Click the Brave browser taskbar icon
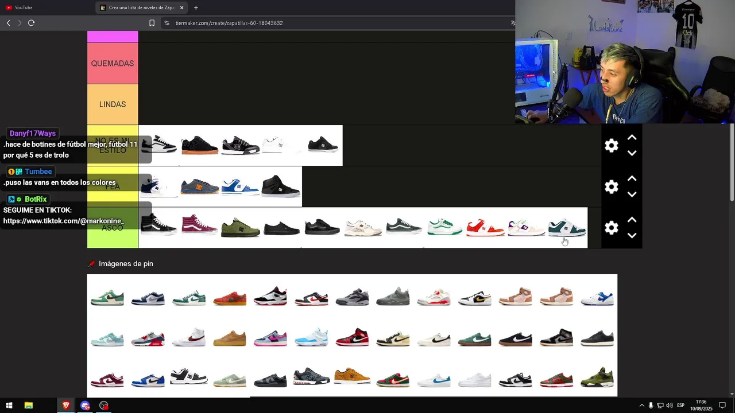Screen dimensions: 735x413 [x=66, y=406]
